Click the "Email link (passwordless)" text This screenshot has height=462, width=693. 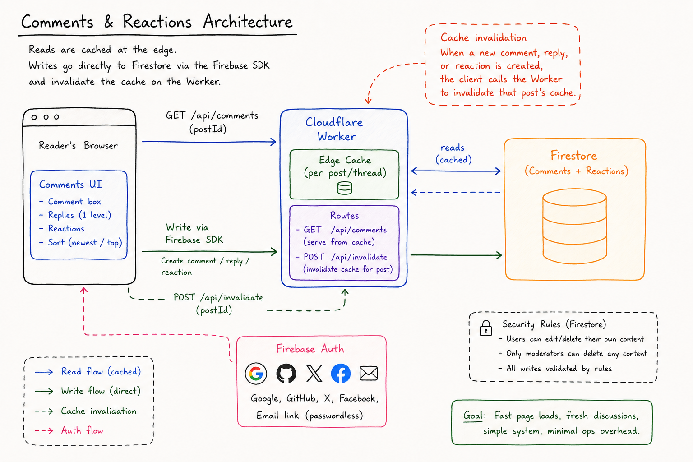click(x=310, y=416)
